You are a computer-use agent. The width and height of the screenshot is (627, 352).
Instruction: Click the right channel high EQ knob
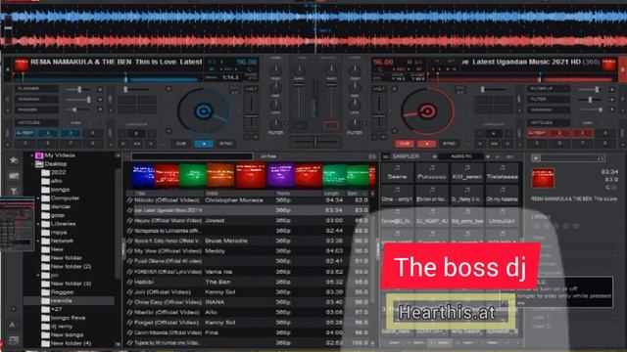pyautogui.click(x=355, y=70)
